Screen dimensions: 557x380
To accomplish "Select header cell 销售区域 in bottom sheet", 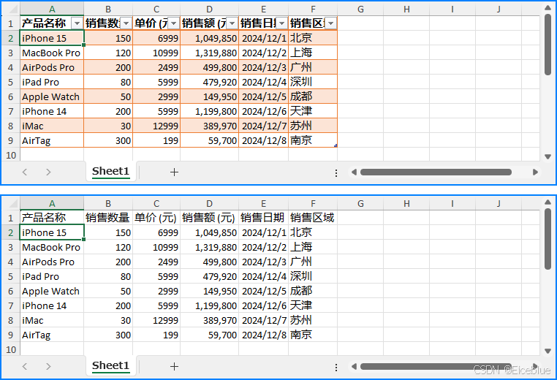I will (313, 217).
